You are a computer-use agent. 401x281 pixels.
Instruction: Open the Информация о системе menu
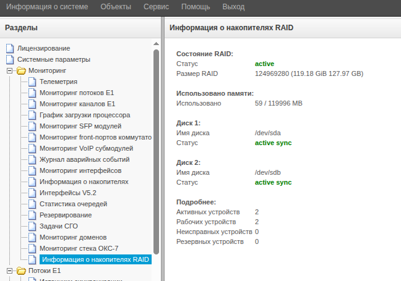click(47, 7)
